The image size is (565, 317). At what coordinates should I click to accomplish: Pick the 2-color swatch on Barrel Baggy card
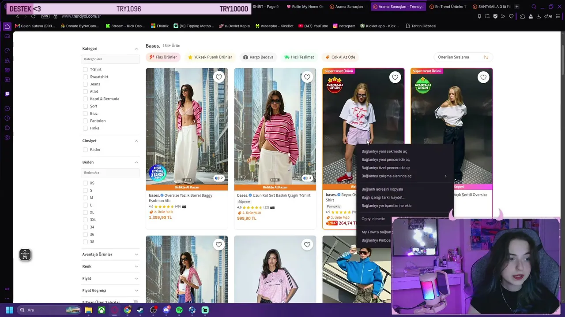218,178
